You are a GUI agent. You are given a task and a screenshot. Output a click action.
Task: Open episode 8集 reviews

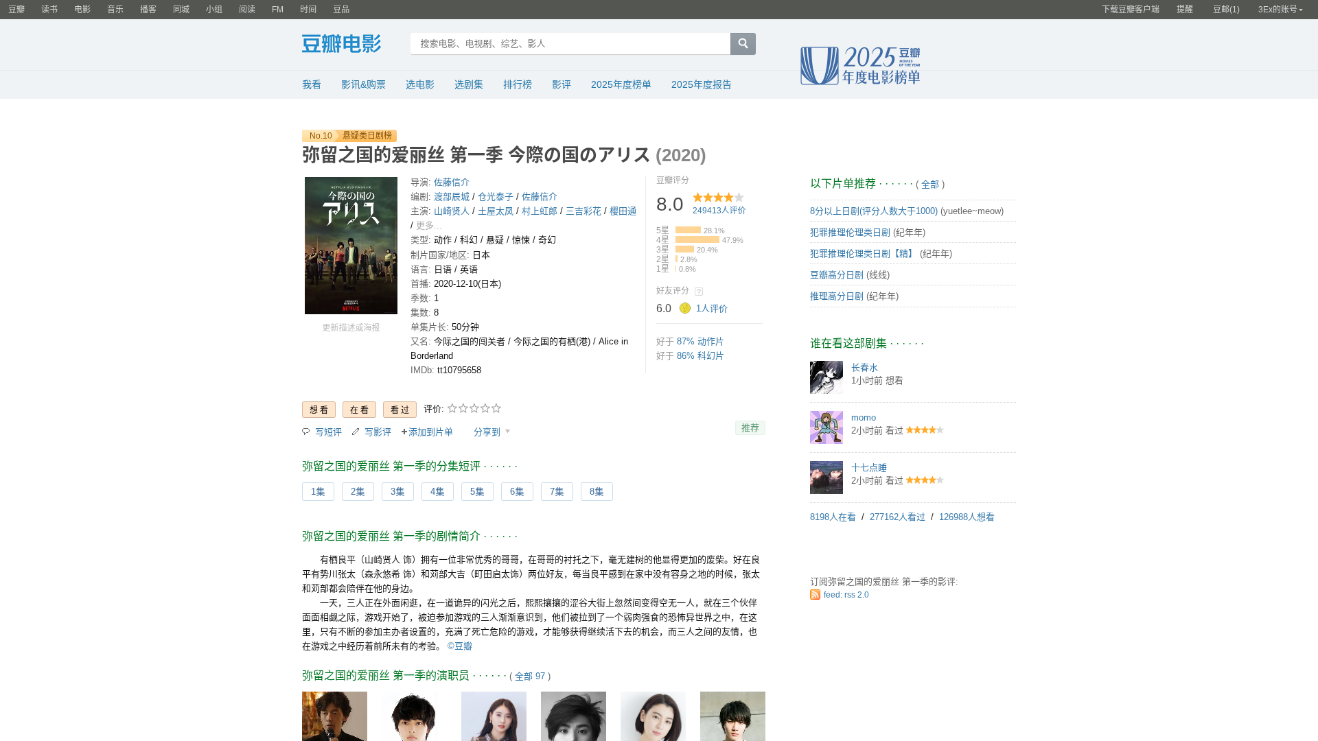(x=597, y=491)
